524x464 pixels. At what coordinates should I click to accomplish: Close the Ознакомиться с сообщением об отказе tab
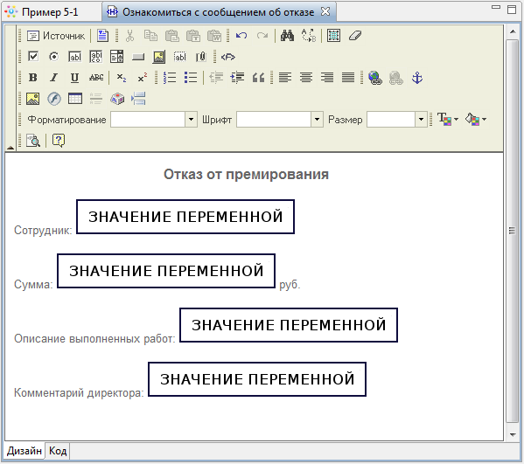click(x=325, y=12)
